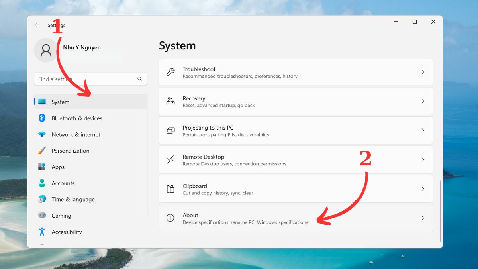Click the back arrow in Settings
This screenshot has height=269, width=478.
(x=37, y=25)
